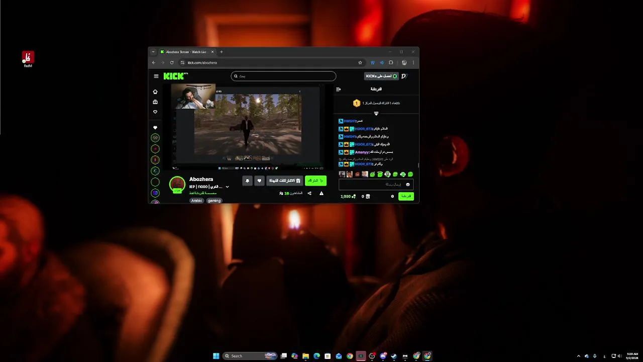Insert the first emote from the quick emote row
This screenshot has height=362, width=643.
342,174
